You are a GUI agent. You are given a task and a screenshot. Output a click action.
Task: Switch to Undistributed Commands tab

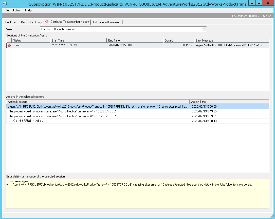click(x=107, y=22)
